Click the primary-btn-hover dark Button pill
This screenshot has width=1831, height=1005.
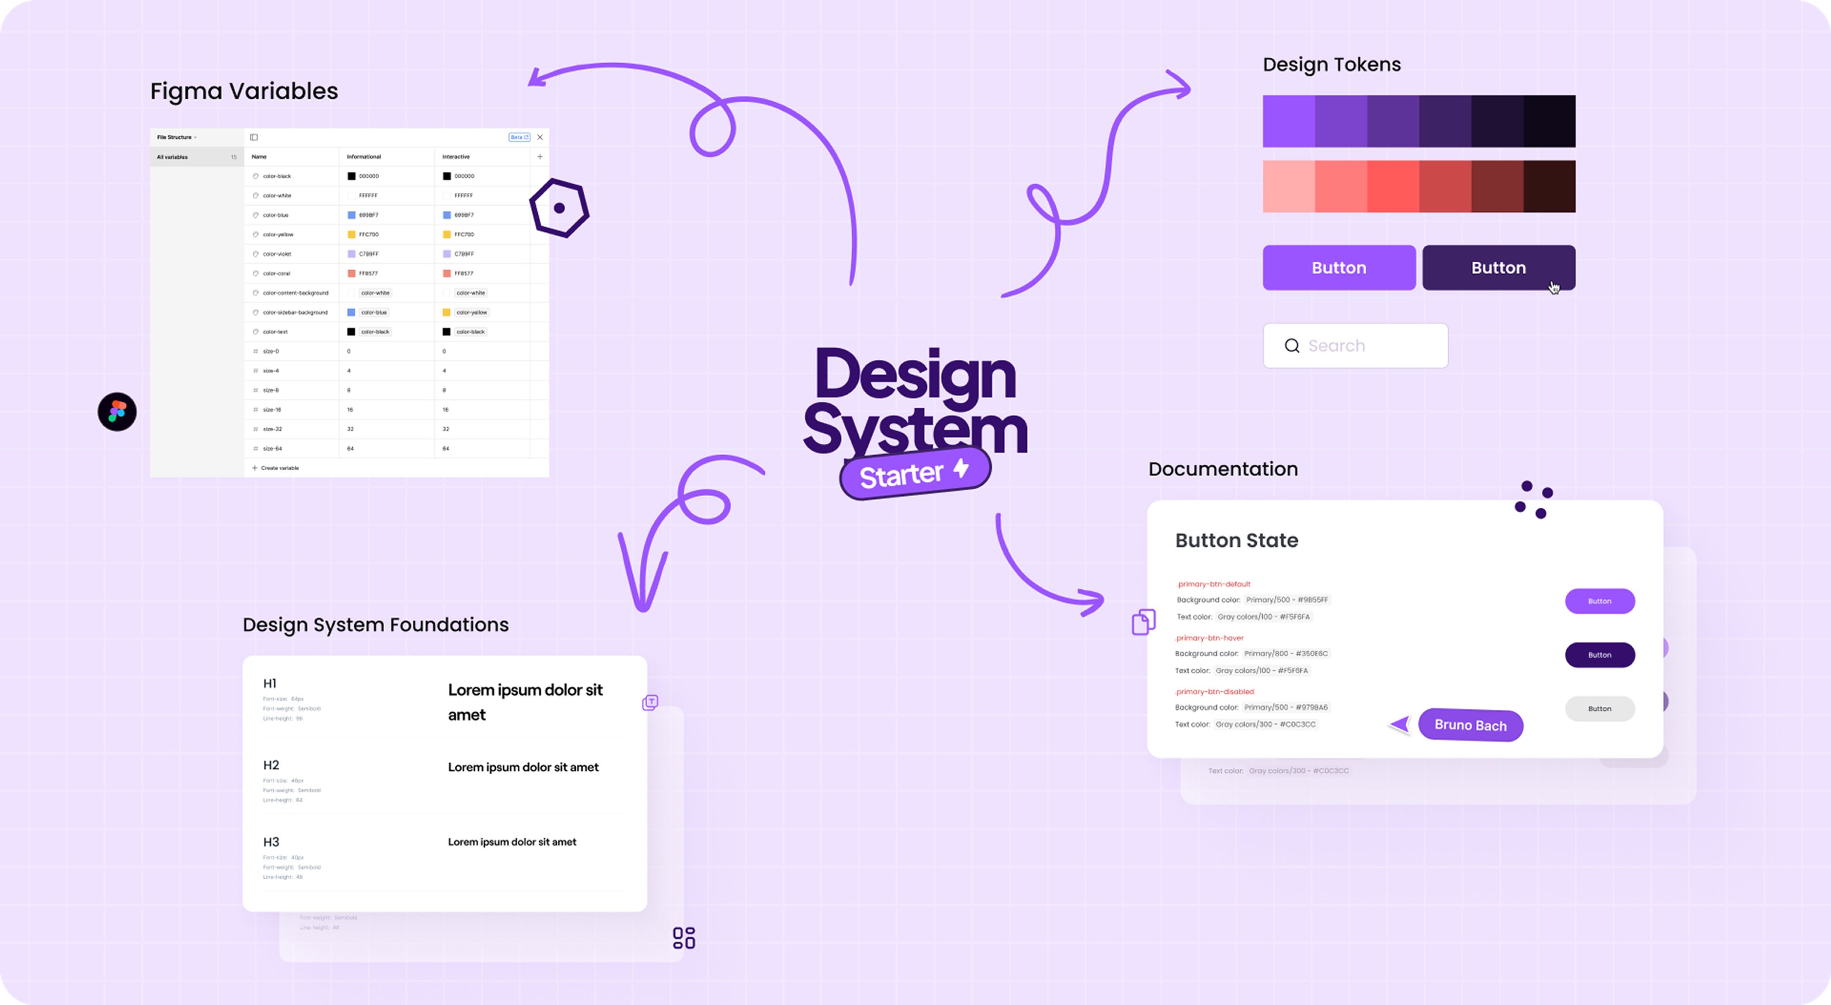coord(1599,655)
